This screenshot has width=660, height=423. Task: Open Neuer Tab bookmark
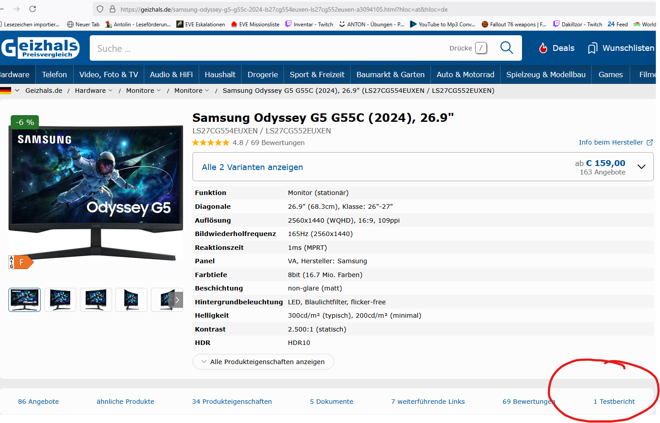click(83, 25)
